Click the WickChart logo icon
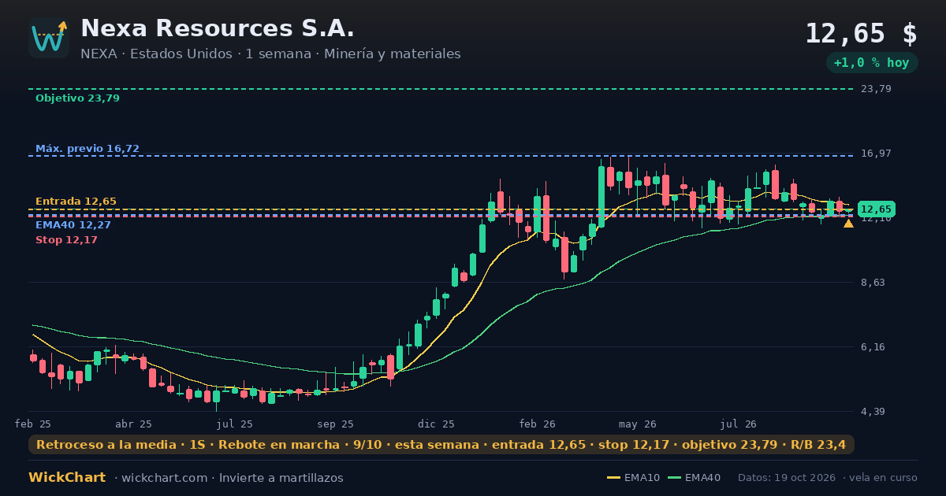Screen dimensions: 946x496 coord(49,38)
